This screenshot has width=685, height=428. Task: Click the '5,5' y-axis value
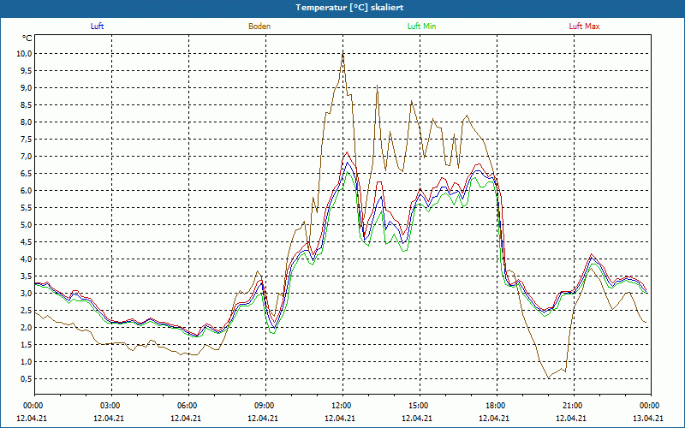[27, 208]
